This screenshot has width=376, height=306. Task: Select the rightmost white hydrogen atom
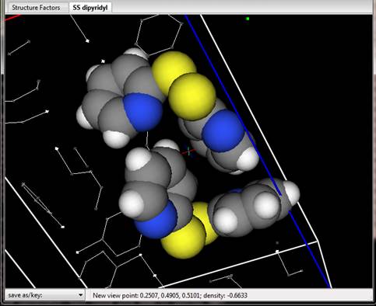pos(291,193)
